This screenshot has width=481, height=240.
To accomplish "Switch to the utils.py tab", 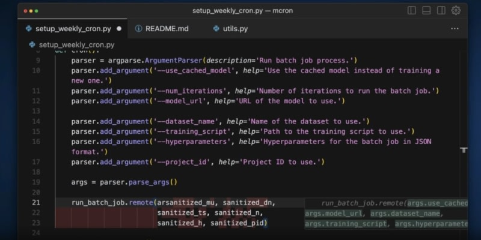I will 234,28.
